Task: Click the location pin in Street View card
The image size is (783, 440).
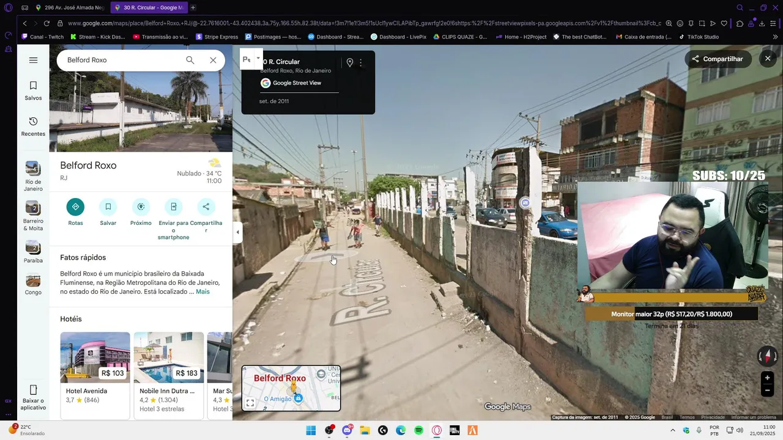Action: point(350,62)
